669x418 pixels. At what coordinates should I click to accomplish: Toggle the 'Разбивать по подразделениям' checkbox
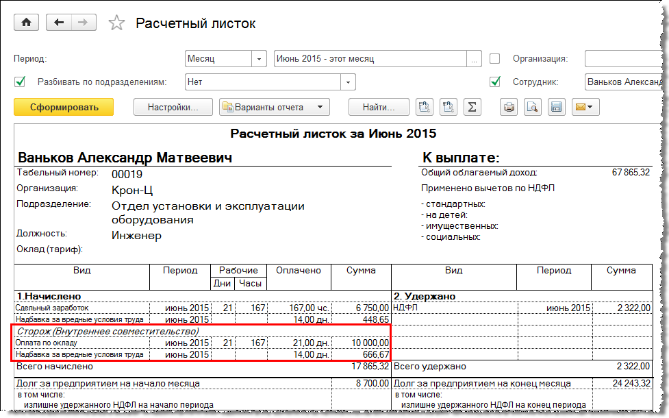click(x=20, y=82)
